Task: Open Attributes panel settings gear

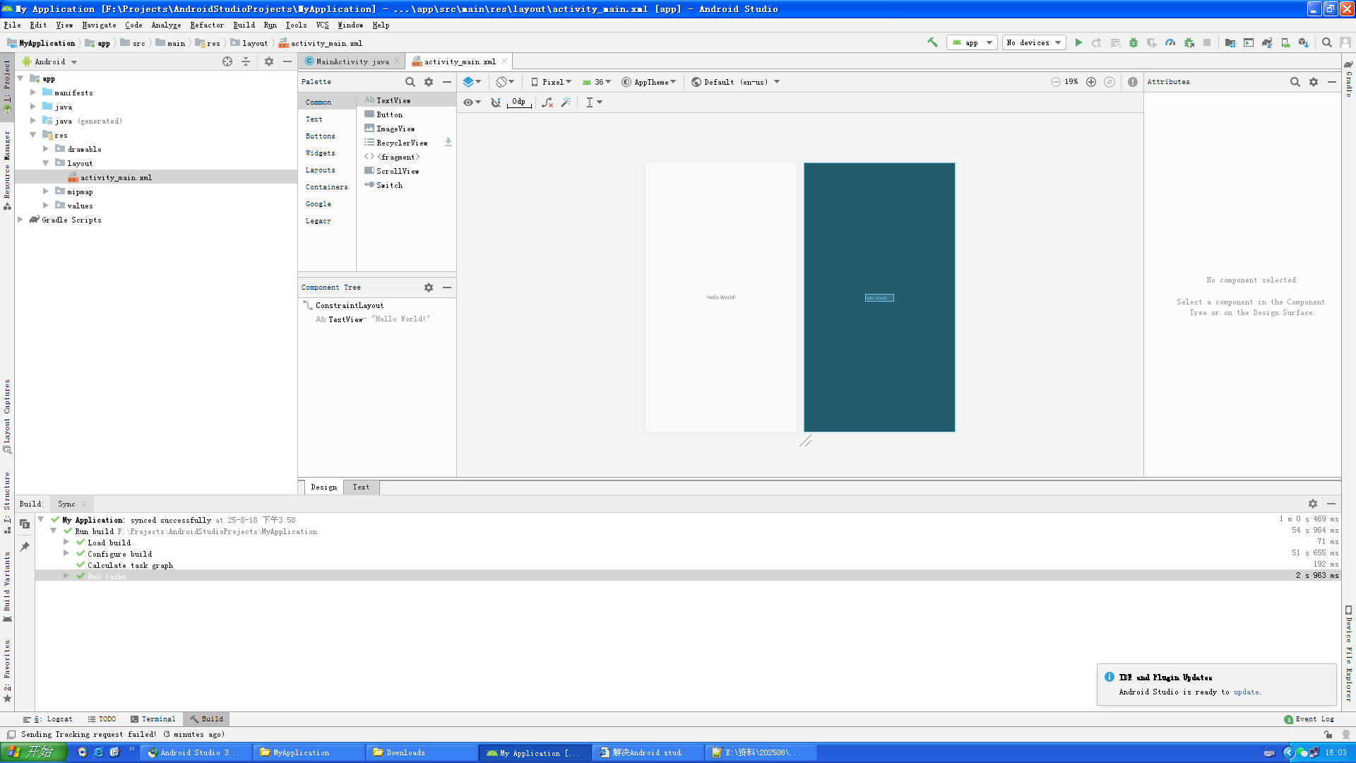Action: click(x=1314, y=82)
